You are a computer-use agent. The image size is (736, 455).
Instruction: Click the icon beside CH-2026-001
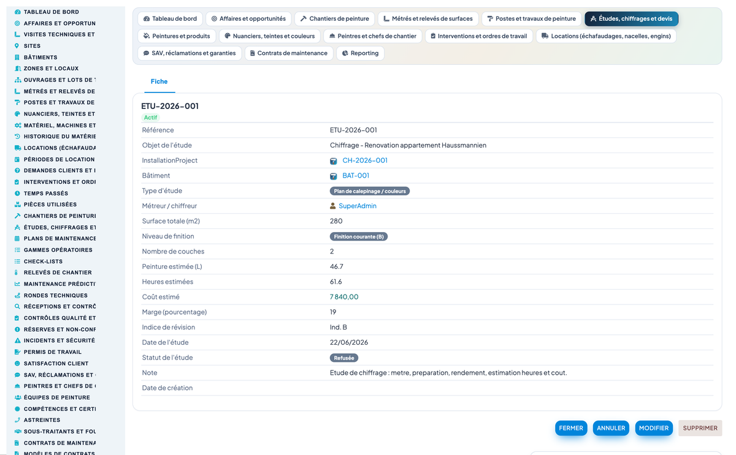click(x=334, y=160)
